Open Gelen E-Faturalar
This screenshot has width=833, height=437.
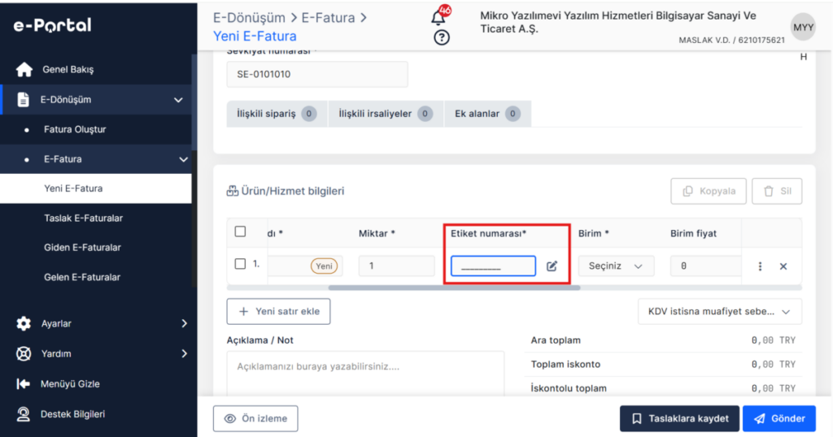pos(82,277)
